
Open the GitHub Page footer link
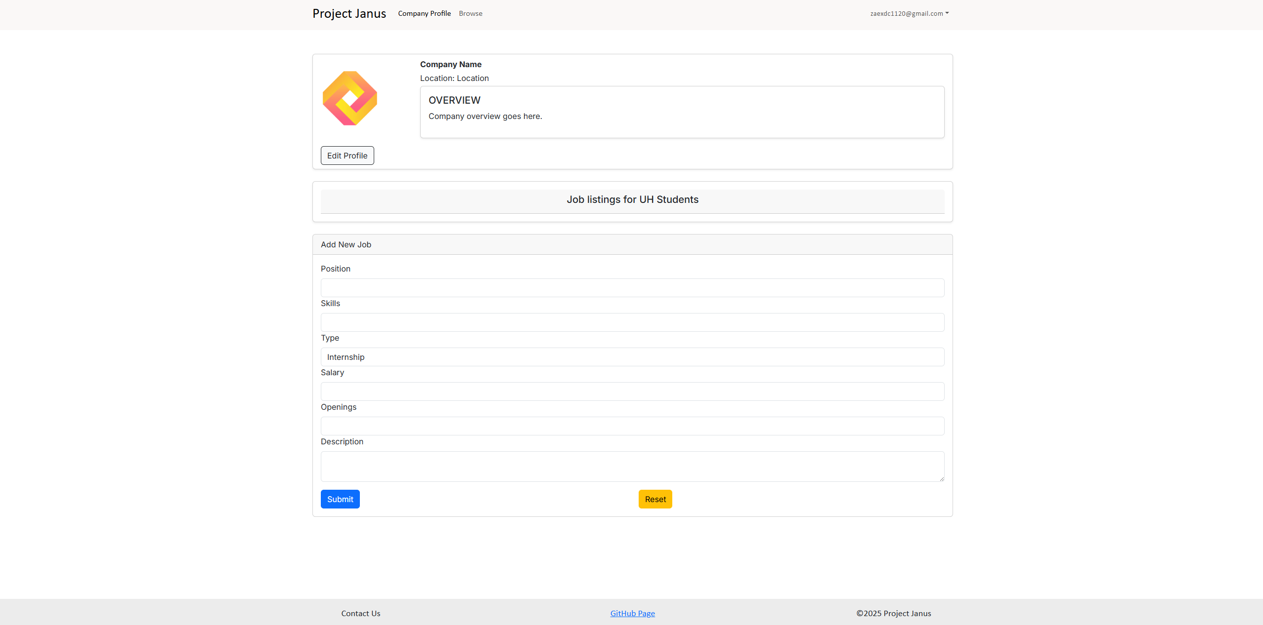pos(632,613)
